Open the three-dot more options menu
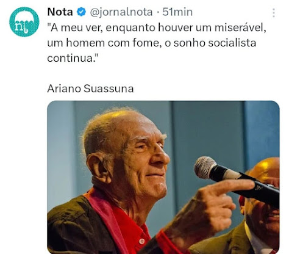 [x=274, y=13]
